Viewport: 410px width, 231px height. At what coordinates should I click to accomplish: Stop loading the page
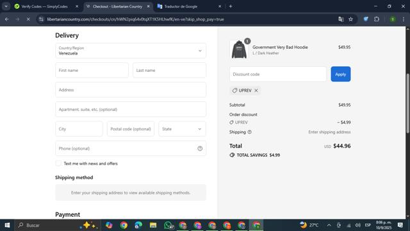pos(28,19)
